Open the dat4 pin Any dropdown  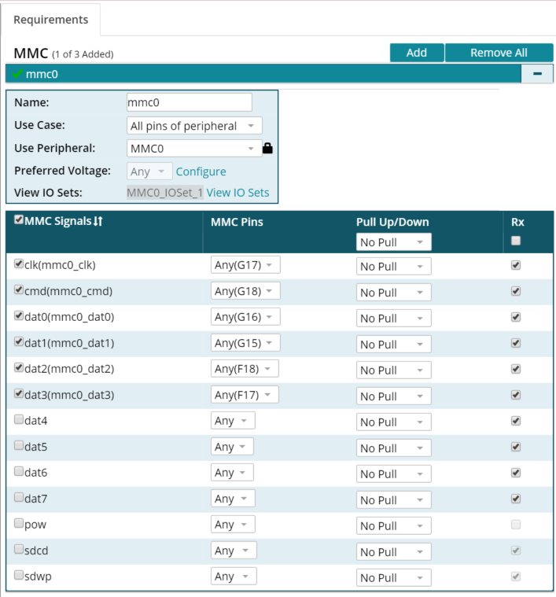233,421
